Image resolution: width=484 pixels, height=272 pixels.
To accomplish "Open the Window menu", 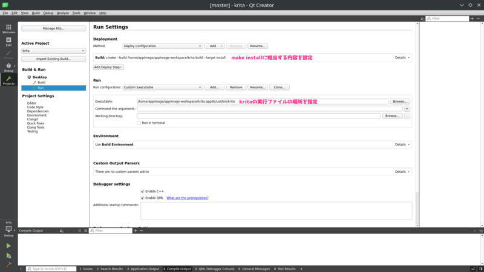I will [90, 13].
